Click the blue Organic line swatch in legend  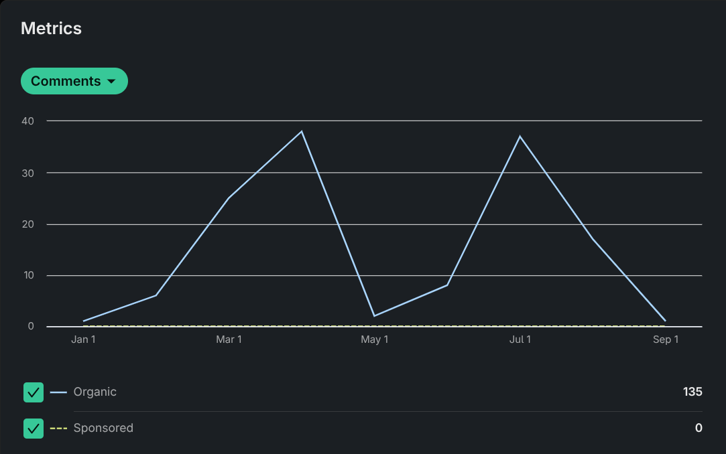[x=59, y=392]
